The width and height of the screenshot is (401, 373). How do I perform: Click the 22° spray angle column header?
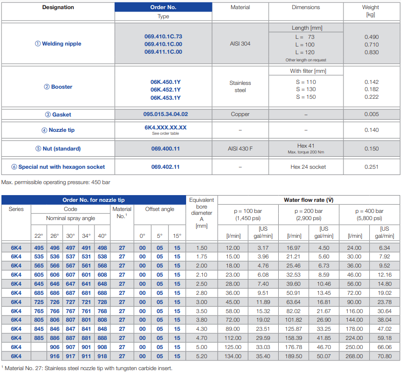point(39,236)
